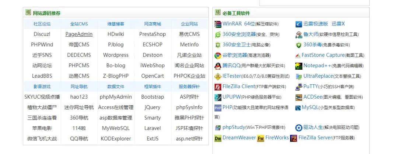Open the jQuery link
The height and width of the screenshot is (154, 398).
(153, 107)
